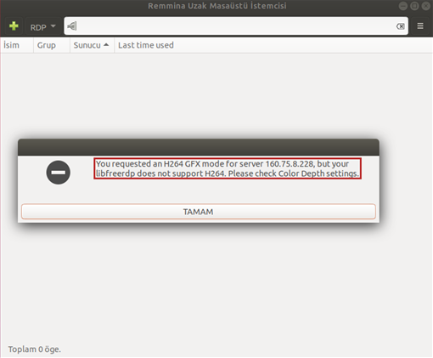This screenshot has height=358, width=433.
Task: Click the connect icon inside the address field
Action: (x=72, y=26)
